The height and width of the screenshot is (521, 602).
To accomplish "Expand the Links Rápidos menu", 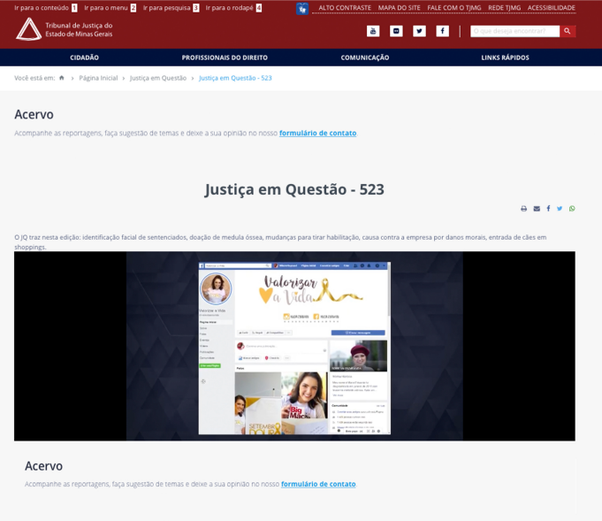I will click(505, 57).
